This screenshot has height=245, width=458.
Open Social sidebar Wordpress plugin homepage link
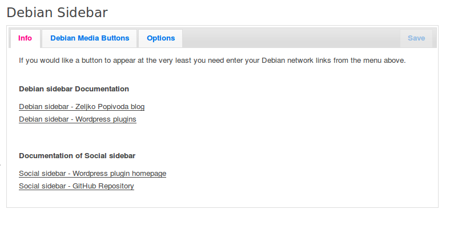tap(93, 174)
